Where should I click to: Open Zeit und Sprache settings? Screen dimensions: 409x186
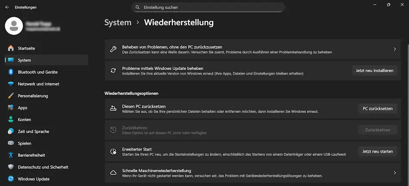click(x=46, y=131)
